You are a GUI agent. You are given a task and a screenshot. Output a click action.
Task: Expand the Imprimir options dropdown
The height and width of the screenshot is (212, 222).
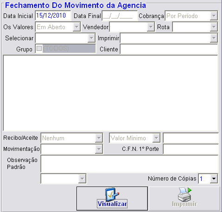pyautogui.click(x=214, y=38)
